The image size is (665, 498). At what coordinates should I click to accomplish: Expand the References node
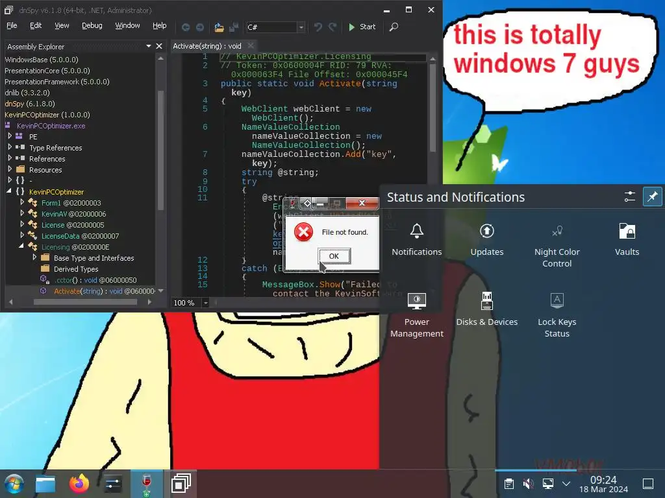[x=10, y=158]
